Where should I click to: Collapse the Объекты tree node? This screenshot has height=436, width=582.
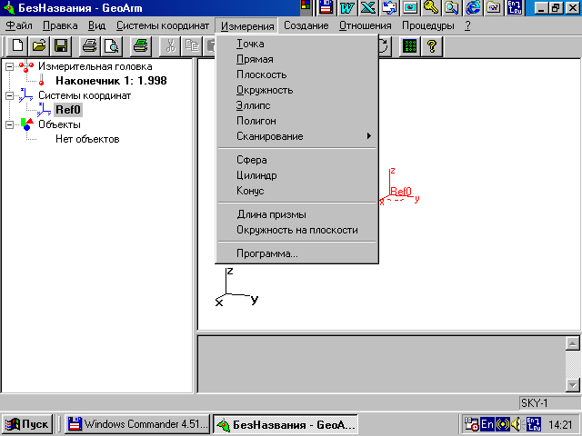(x=10, y=124)
